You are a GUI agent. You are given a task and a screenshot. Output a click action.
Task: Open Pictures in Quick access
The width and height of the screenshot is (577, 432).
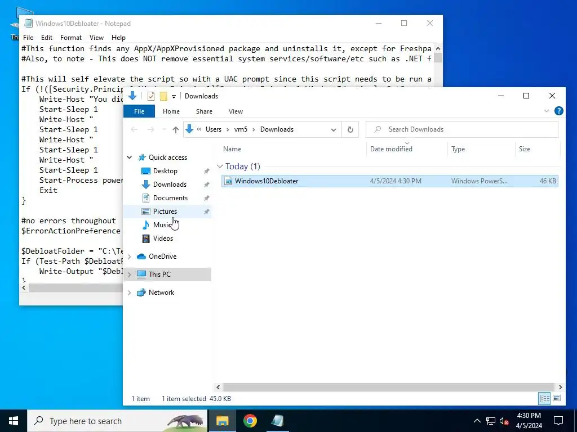(x=165, y=211)
